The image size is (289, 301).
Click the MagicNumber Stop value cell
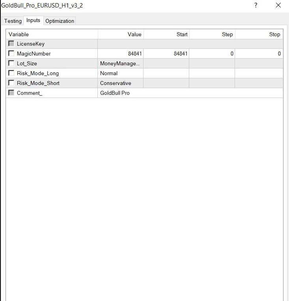coord(259,54)
